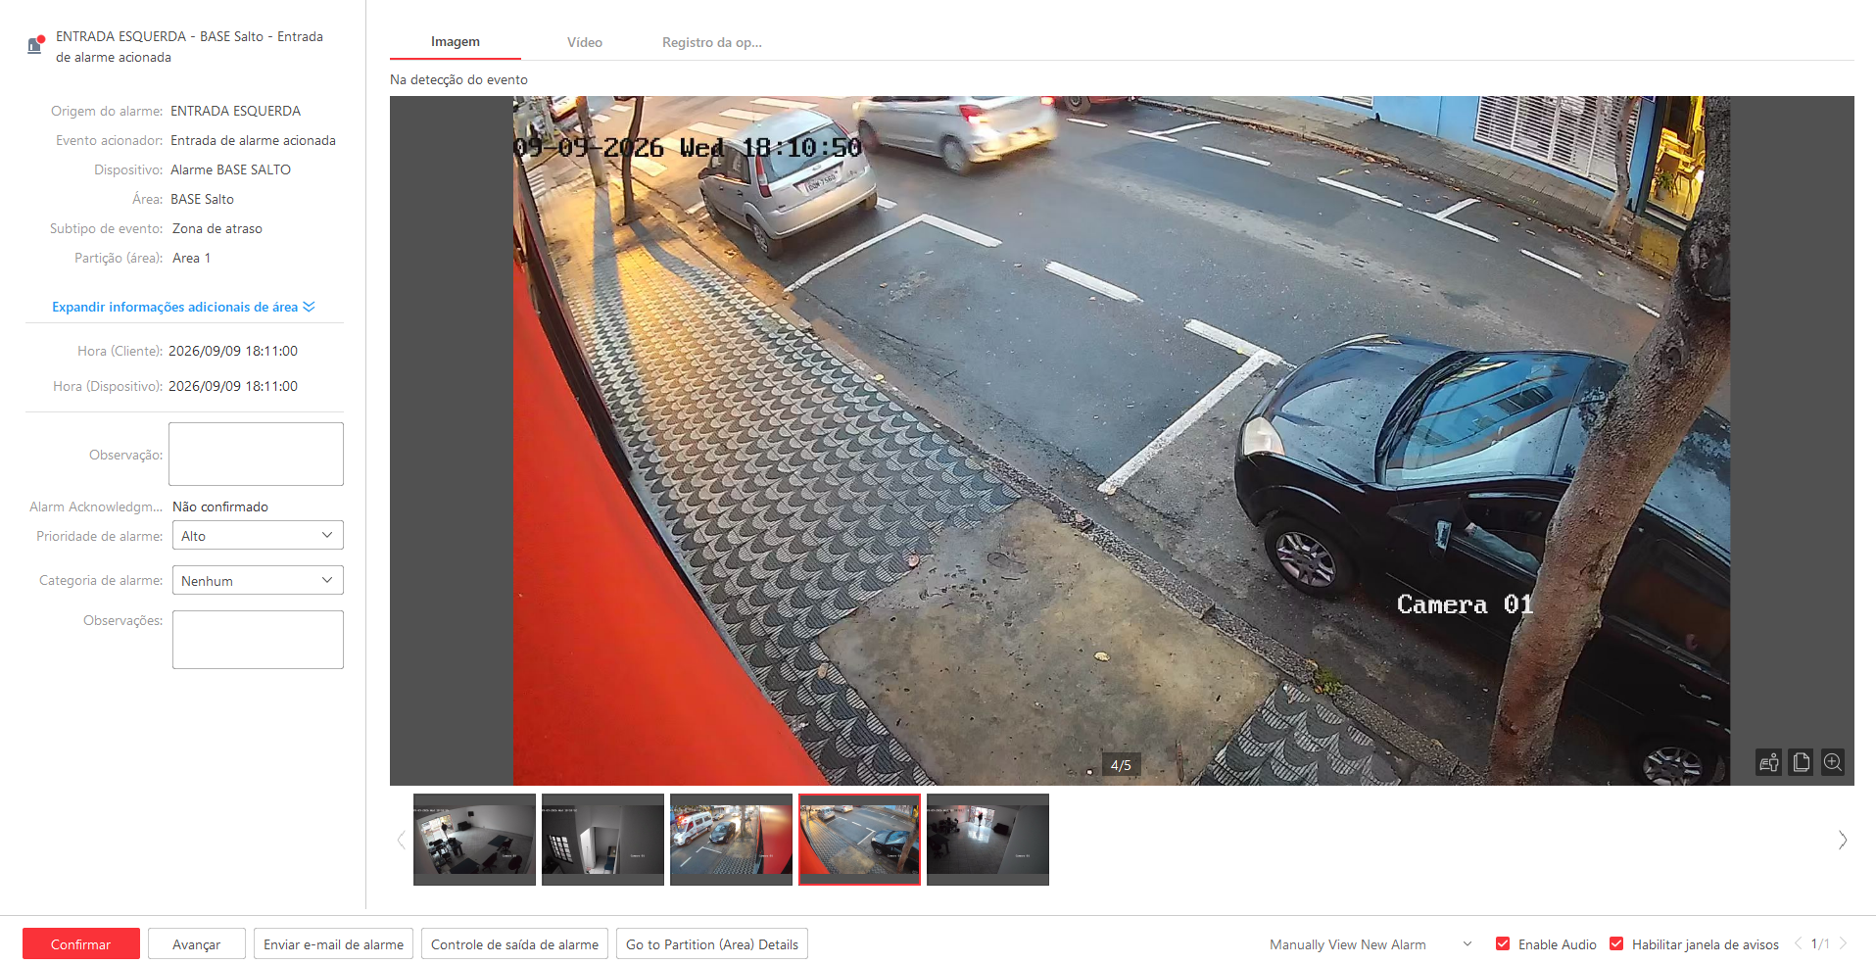Image resolution: width=1876 pixels, height=965 pixels.
Task: Go to the next thumbnail page arrow
Action: (x=1843, y=840)
